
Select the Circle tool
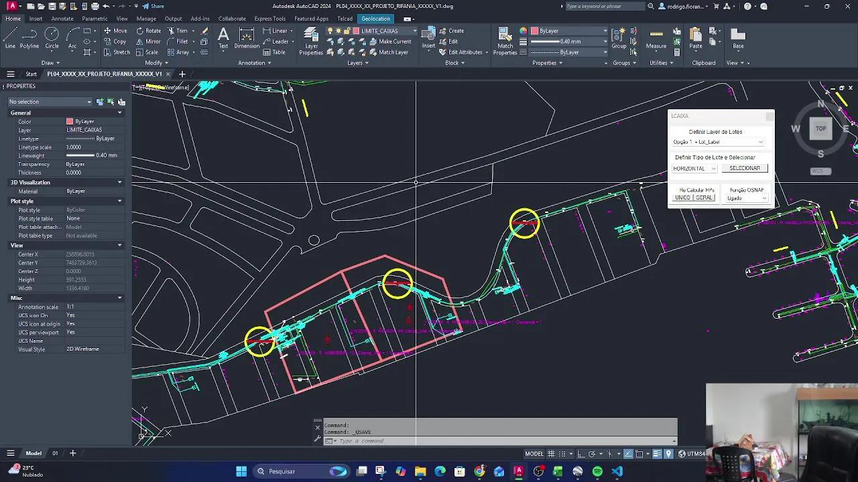pos(52,37)
